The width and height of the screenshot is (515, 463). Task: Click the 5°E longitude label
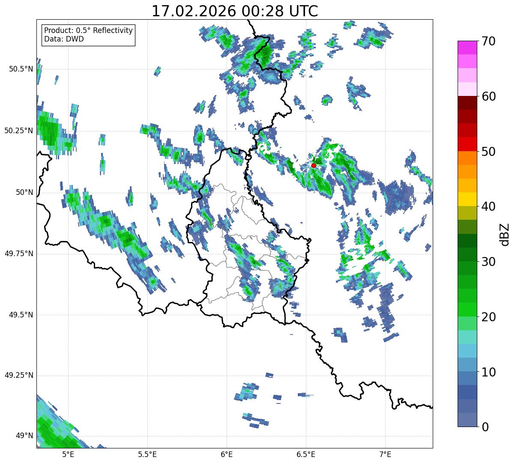point(68,454)
